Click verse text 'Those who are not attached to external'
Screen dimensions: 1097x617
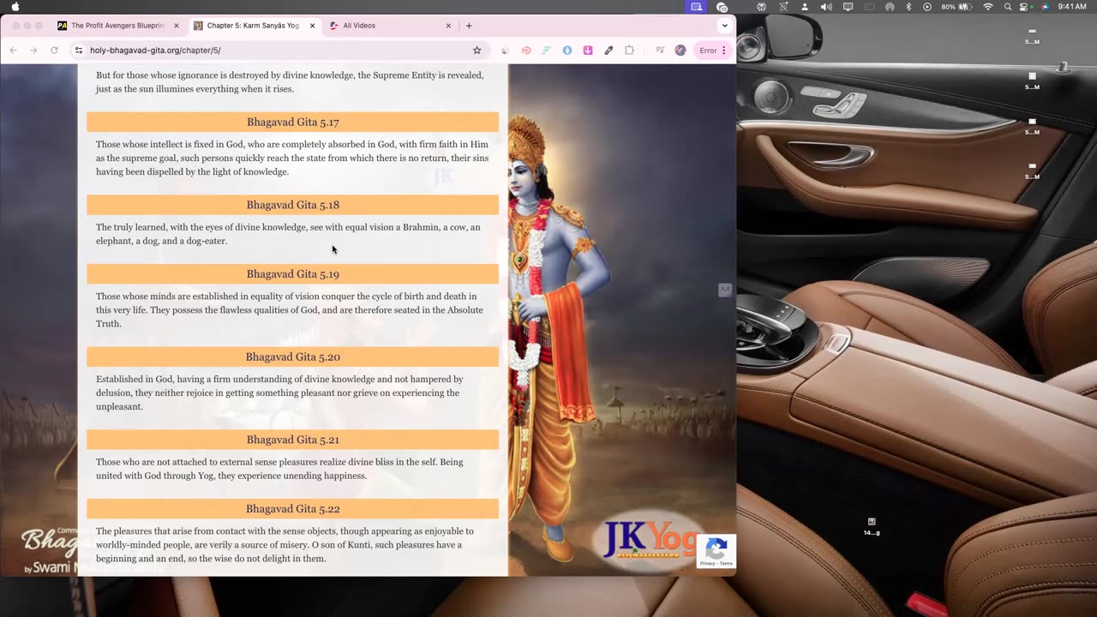click(x=279, y=469)
